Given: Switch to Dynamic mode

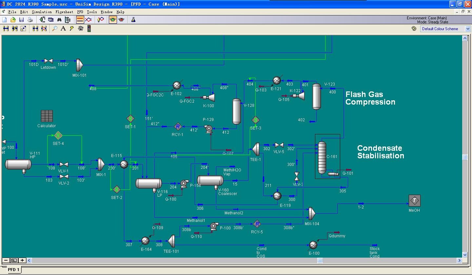Looking at the screenshot, I should (88, 20).
